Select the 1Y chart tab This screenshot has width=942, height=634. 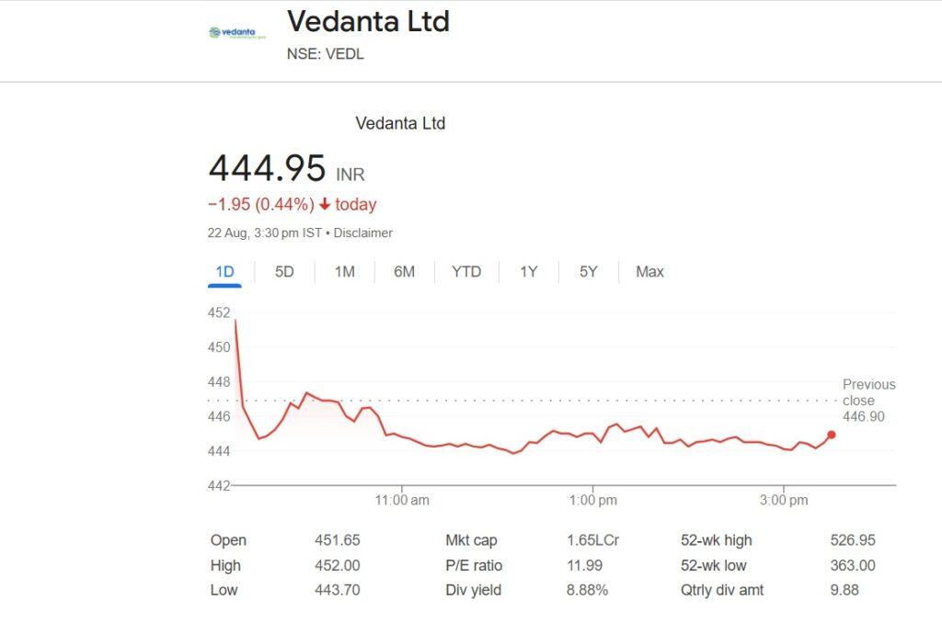[528, 272]
